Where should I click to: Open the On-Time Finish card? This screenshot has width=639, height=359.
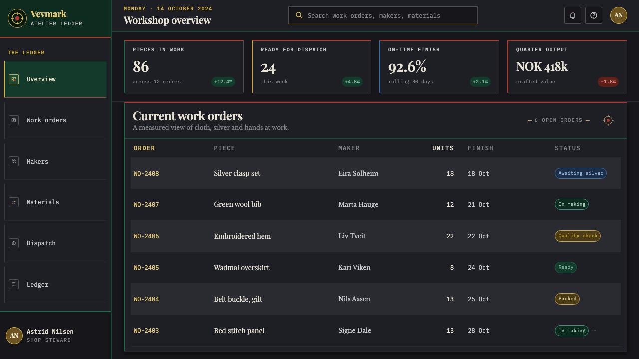(x=439, y=67)
